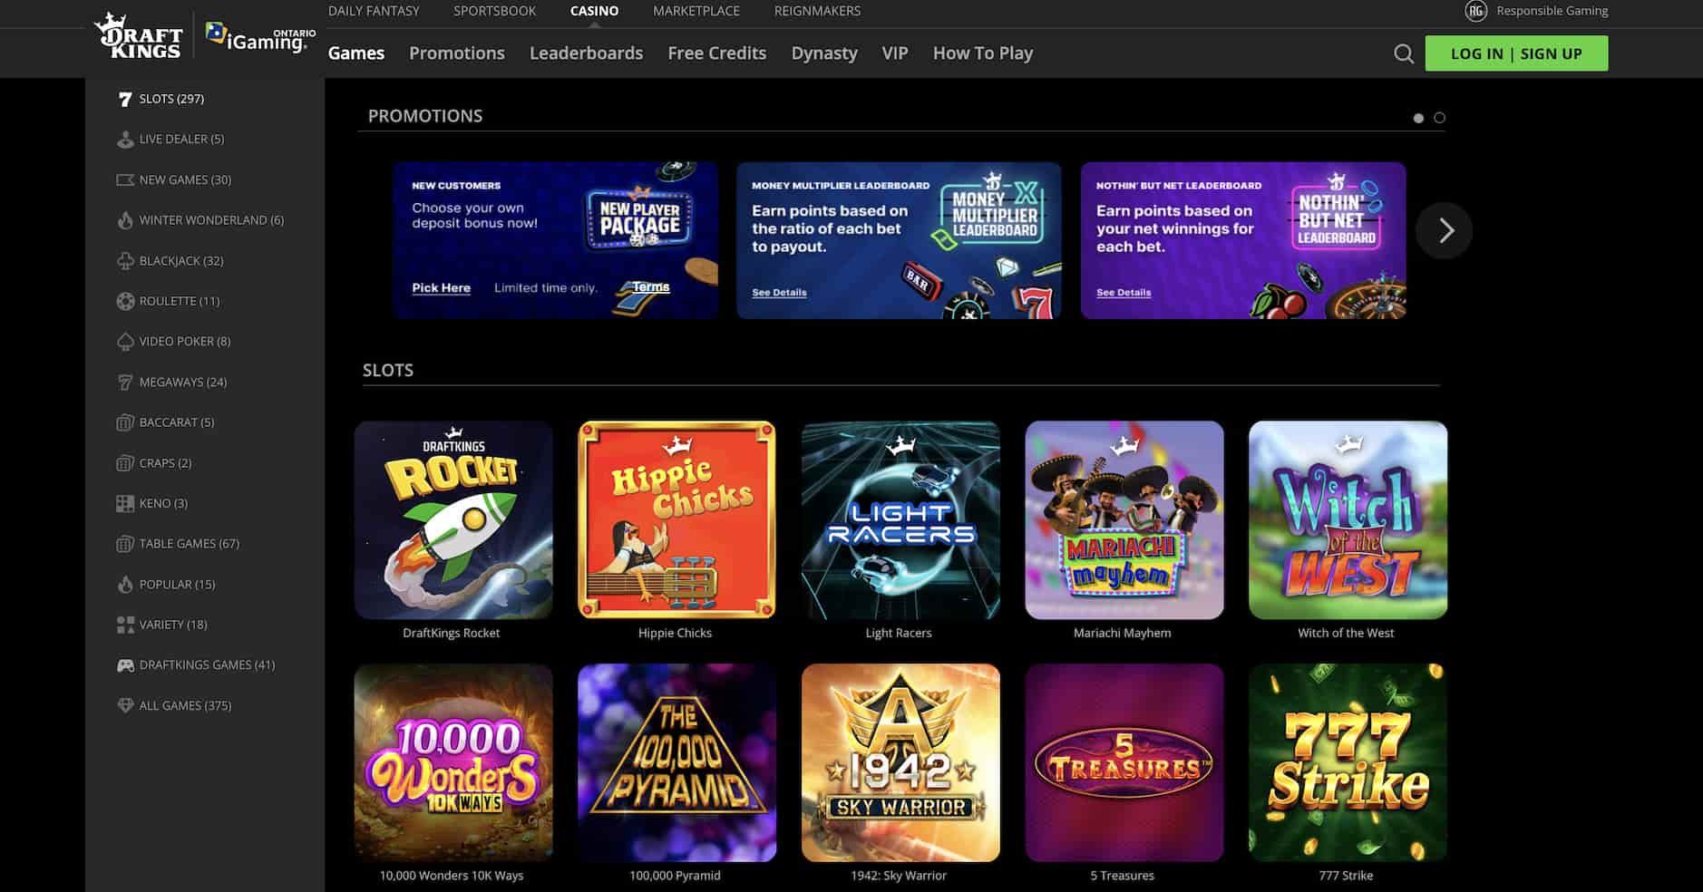Viewport: 1703px width, 892px height.
Task: Click the 'TABLE GAMES (67)' sidebar label
Action: [x=190, y=544]
